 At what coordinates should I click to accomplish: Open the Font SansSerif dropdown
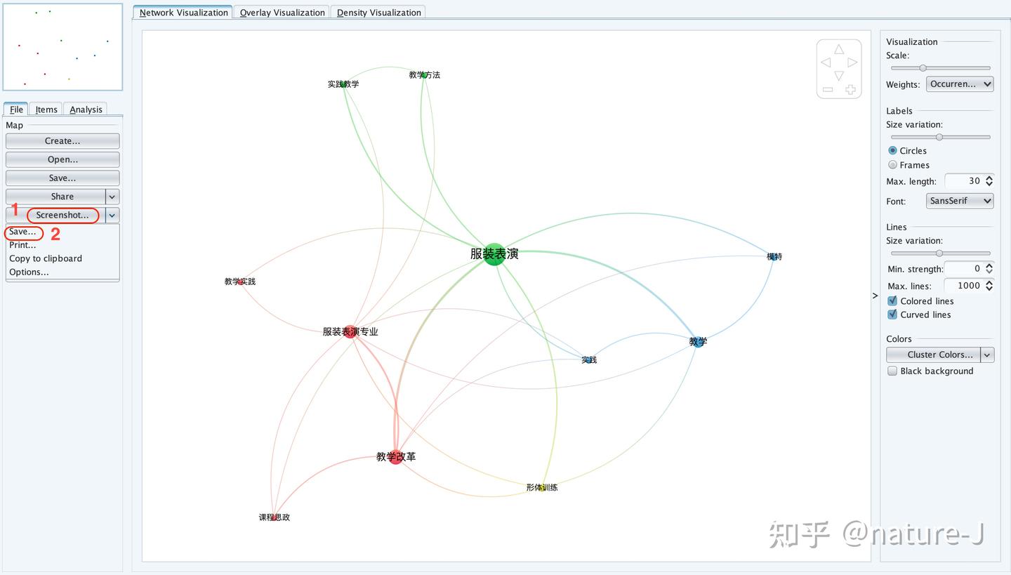(x=960, y=201)
